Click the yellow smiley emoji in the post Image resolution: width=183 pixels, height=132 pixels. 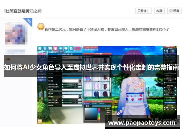click(x=41, y=27)
